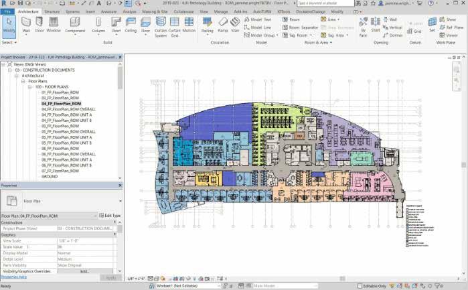Select the Curtain Grid tool
The width and height of the screenshot is (468, 290).
tap(175, 27)
